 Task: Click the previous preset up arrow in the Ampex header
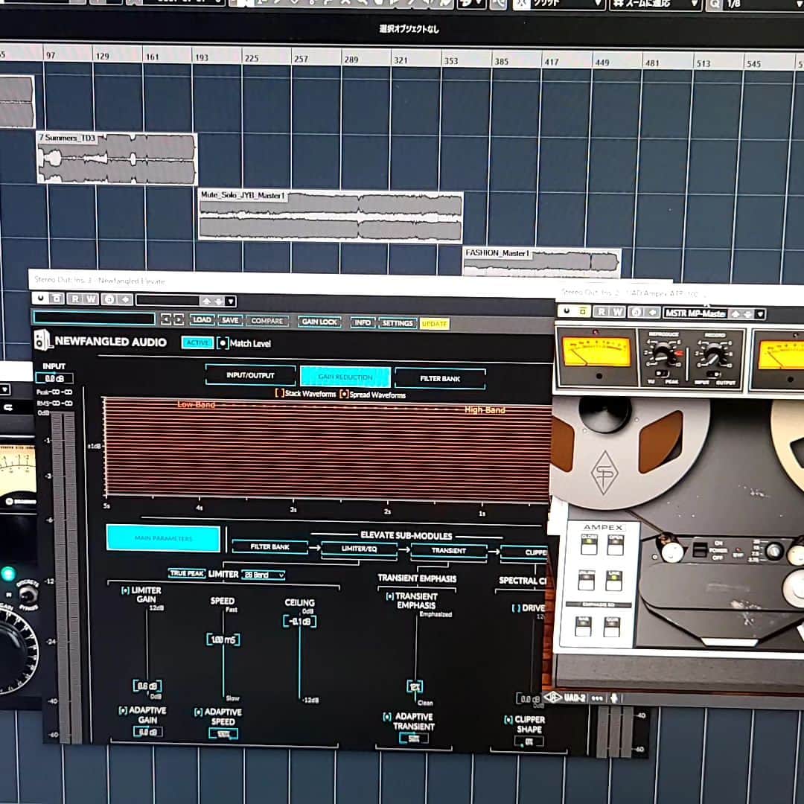(x=736, y=314)
